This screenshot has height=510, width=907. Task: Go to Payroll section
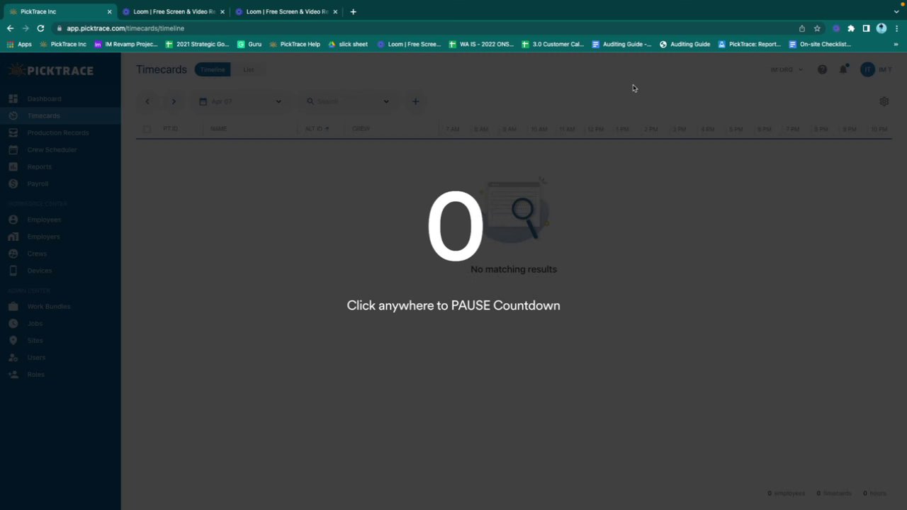click(x=38, y=183)
